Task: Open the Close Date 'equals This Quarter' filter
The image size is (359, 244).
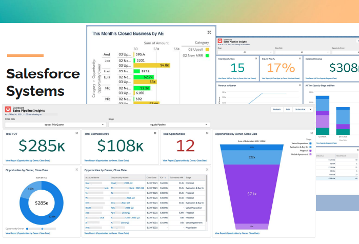Action: click(55, 125)
